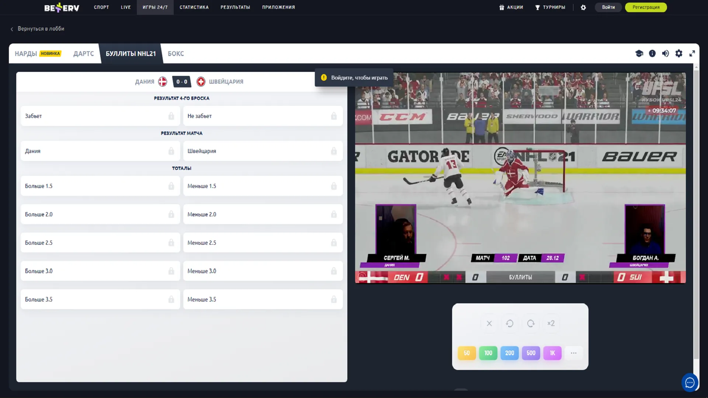The width and height of the screenshot is (708, 398).
Task: Show more chip values with ellipsis
Action: [x=573, y=353]
